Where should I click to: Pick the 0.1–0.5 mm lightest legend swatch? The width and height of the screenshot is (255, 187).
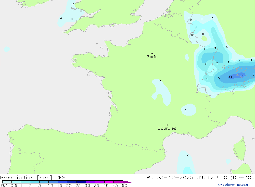coord(7,182)
